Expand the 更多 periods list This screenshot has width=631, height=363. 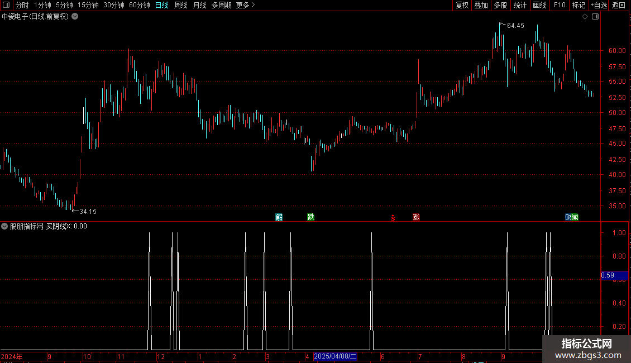point(246,5)
